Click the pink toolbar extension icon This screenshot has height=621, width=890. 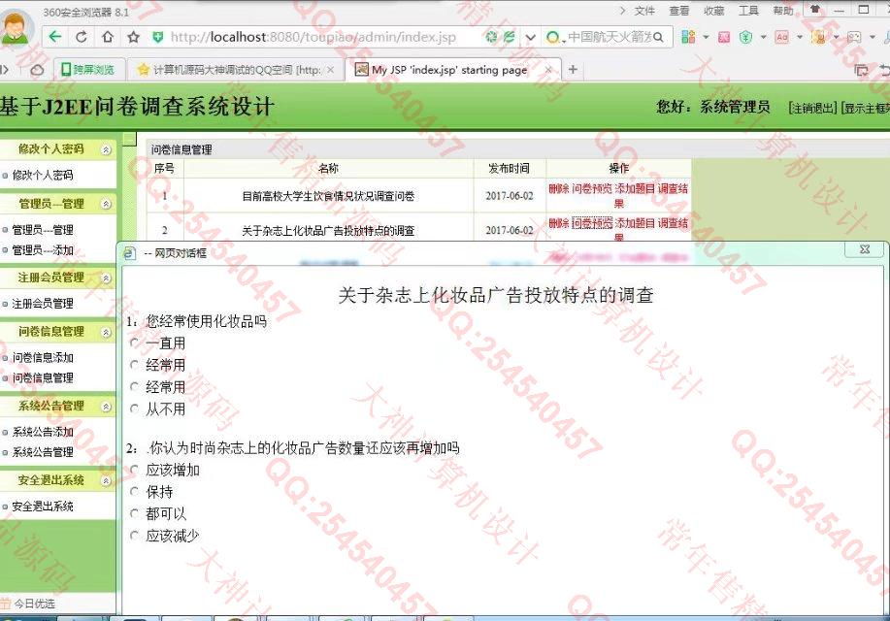pyautogui.click(x=724, y=38)
